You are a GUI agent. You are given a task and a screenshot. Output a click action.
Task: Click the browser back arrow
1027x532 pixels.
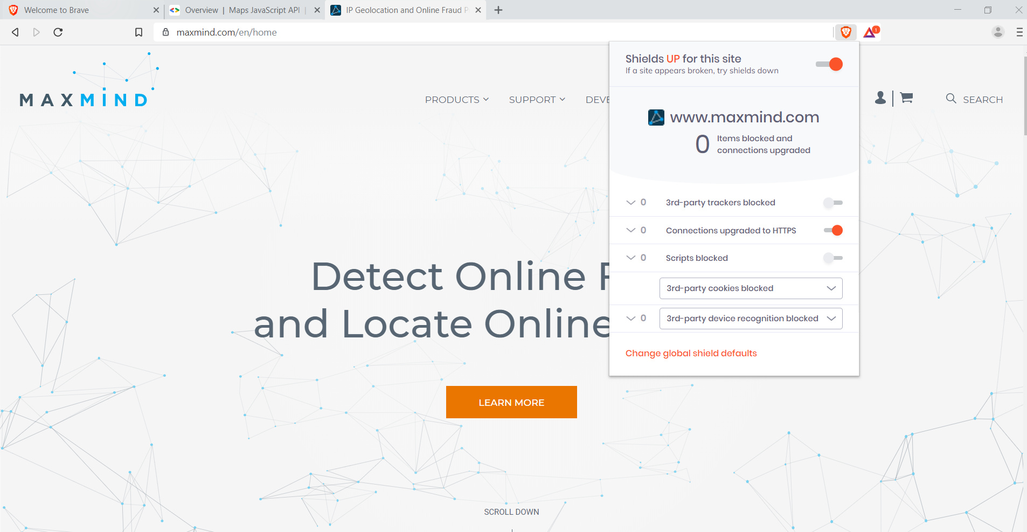point(15,32)
